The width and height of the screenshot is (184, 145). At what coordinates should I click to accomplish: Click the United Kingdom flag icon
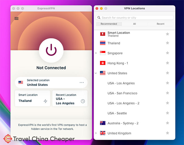[102, 133]
